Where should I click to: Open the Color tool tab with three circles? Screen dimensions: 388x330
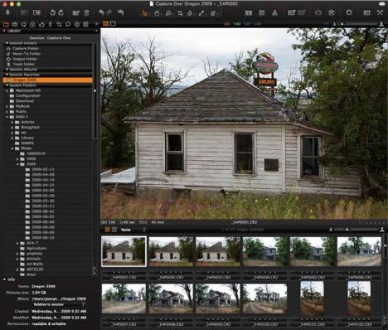pos(32,24)
